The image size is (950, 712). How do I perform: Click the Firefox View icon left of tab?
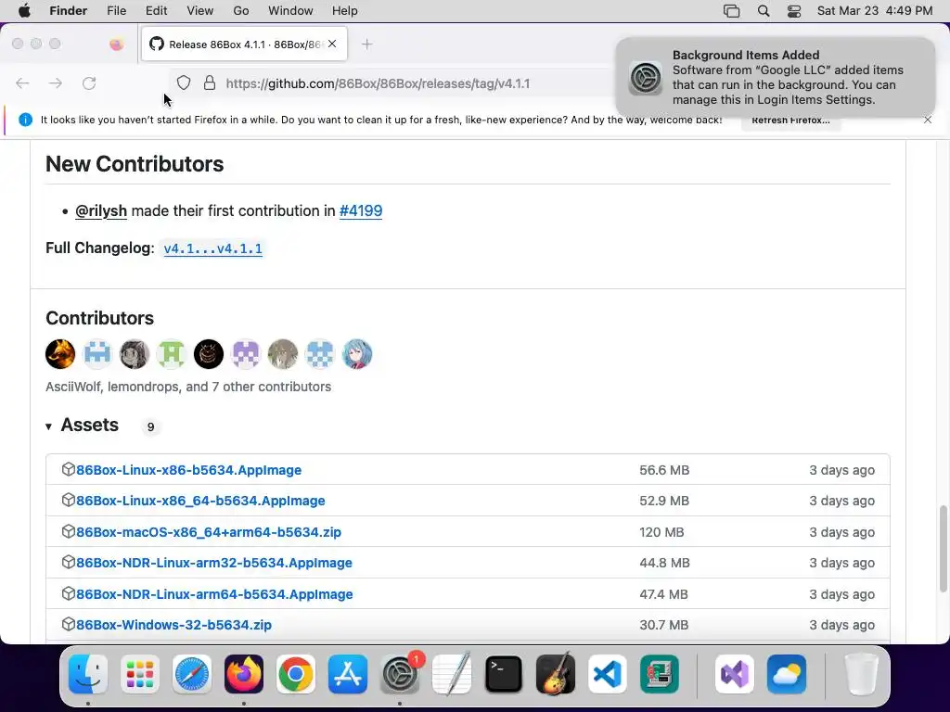(x=116, y=44)
